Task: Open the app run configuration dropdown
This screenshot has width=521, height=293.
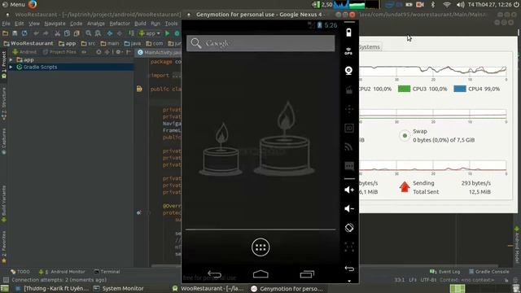Action: click(150, 33)
